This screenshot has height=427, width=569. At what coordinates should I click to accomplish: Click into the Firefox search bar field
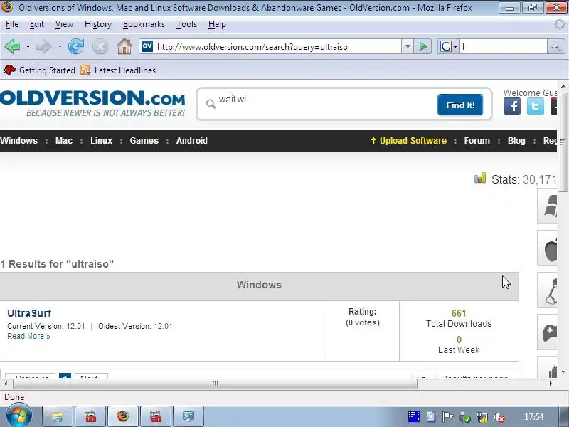504,46
